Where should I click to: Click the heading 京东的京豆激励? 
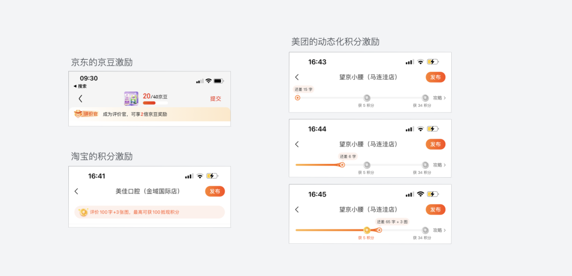point(102,62)
